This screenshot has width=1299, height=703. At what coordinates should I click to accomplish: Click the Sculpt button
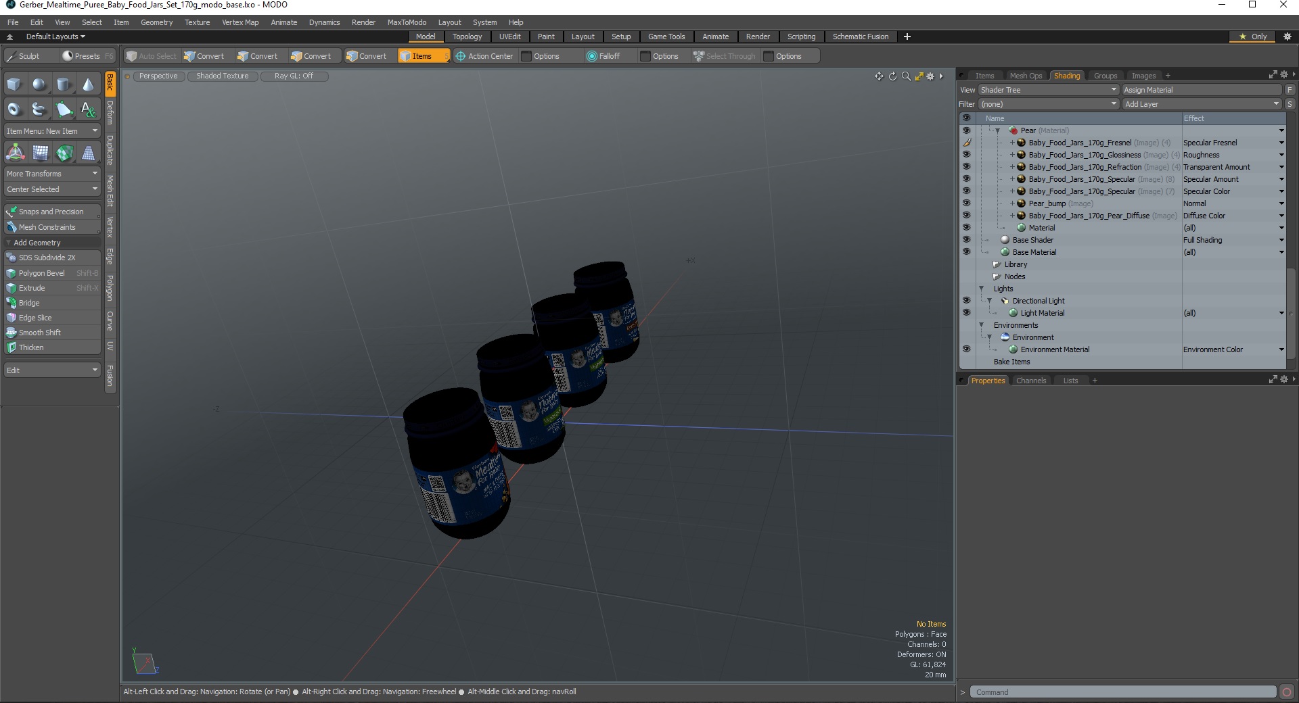pos(29,56)
